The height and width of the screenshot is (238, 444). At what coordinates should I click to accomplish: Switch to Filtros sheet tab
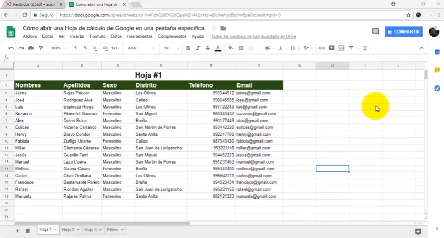[113, 230]
